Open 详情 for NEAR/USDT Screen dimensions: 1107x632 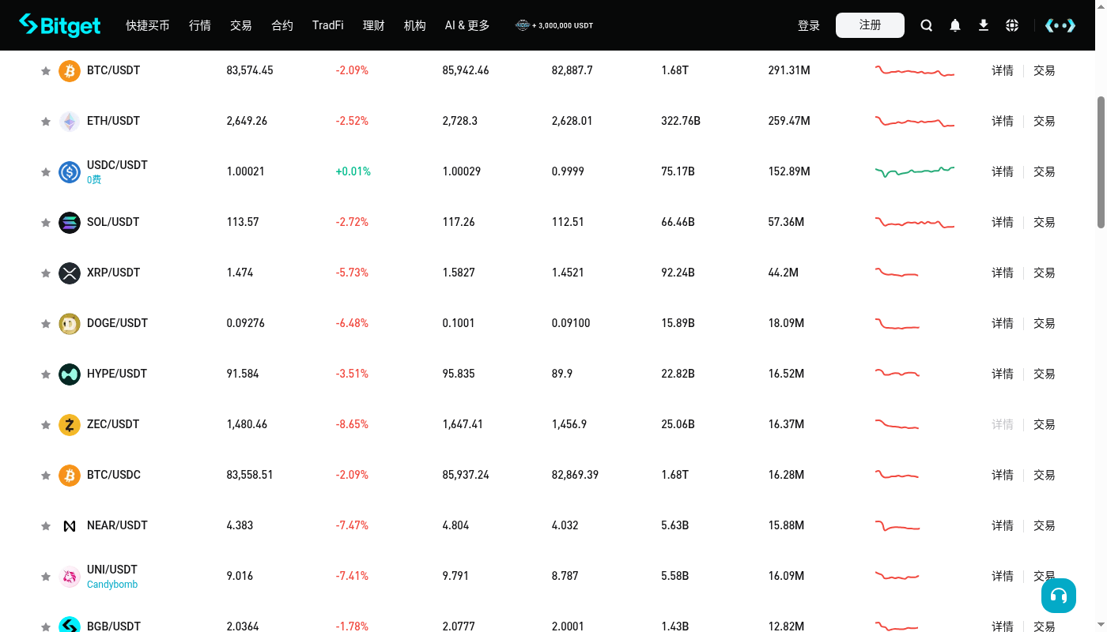[1003, 525]
